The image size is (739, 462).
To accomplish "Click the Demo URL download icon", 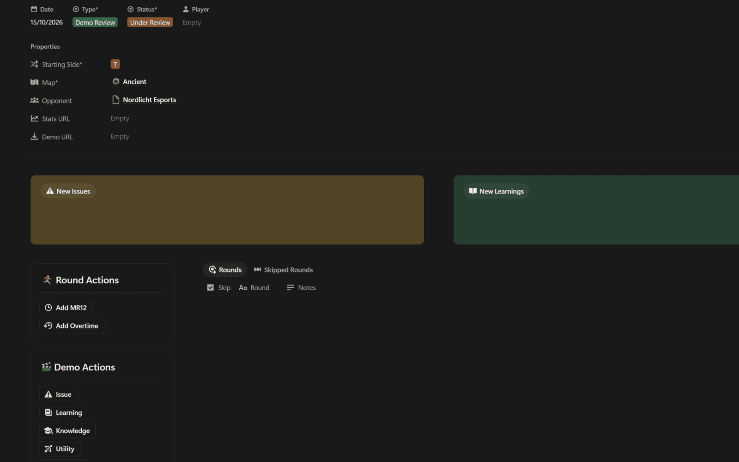I will point(34,136).
